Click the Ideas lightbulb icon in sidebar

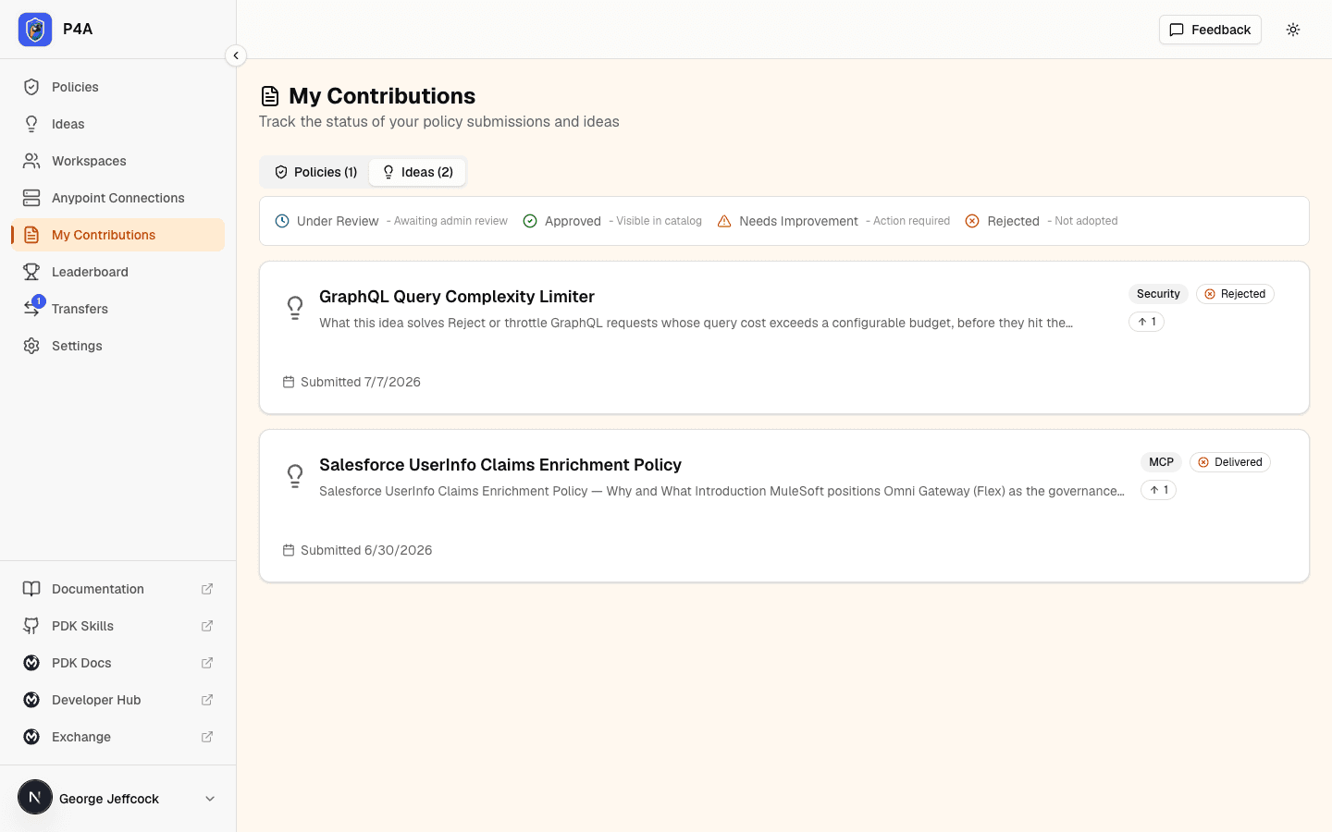[31, 124]
